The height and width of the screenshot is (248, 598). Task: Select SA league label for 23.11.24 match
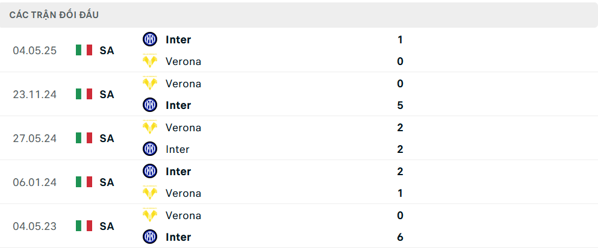click(x=107, y=94)
